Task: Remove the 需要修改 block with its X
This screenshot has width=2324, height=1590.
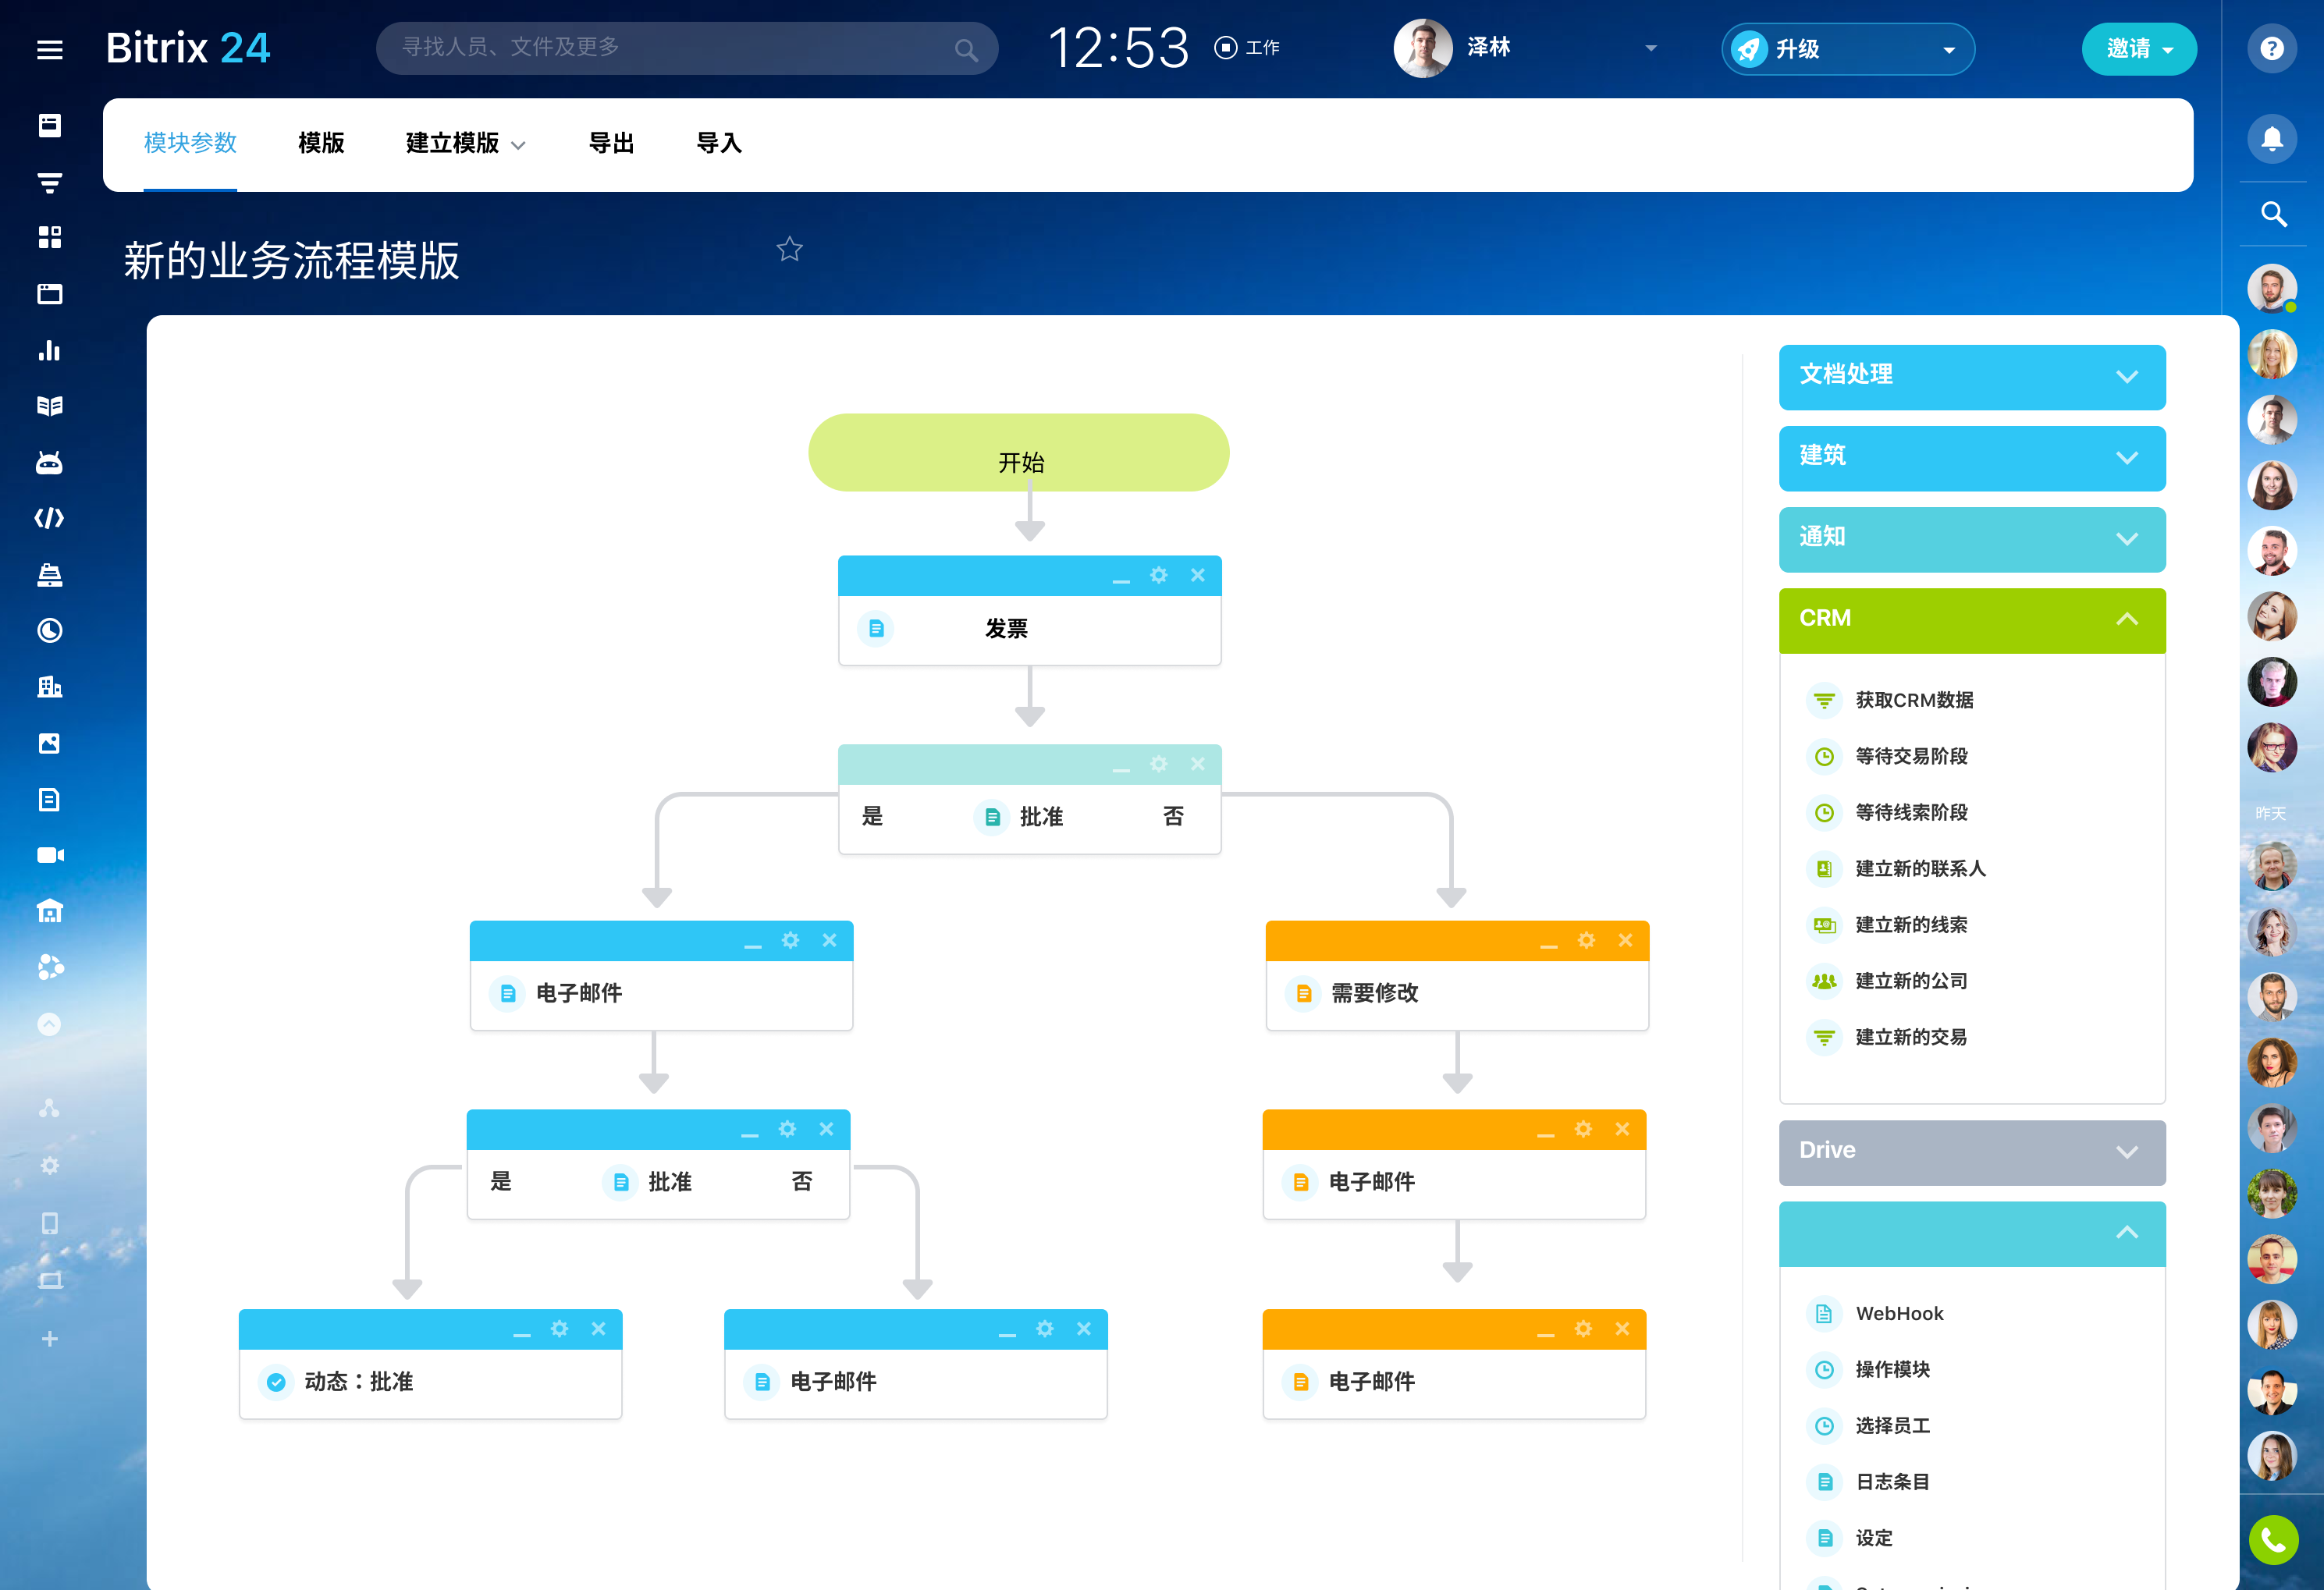Action: point(1625,940)
